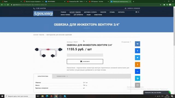Viewport: 175px width, 98px height.
Task: Launch Microsoft Edge from the taskbar
Action: [x=47, y=96]
